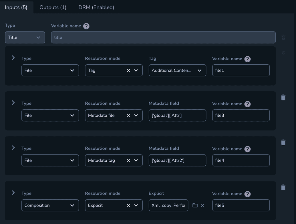Delete the file3 input row

click(x=283, y=97)
